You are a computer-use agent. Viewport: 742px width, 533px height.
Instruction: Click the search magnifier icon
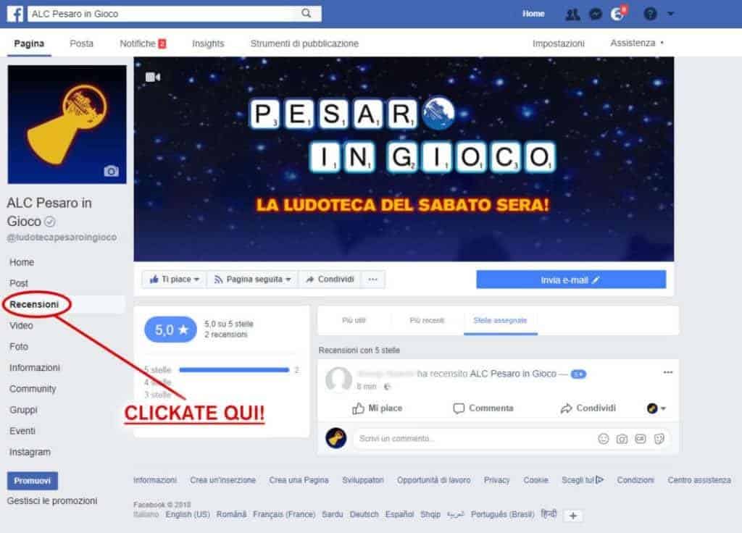pyautogui.click(x=307, y=13)
